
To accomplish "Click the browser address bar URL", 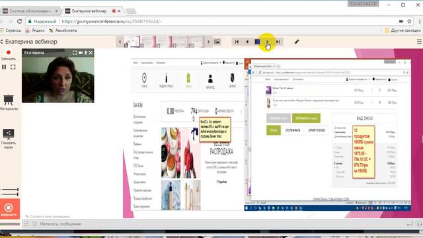I will click(x=112, y=21).
